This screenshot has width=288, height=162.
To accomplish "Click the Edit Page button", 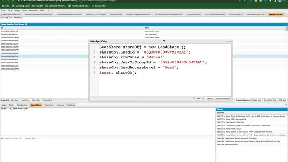I will click(x=282, y=100).
